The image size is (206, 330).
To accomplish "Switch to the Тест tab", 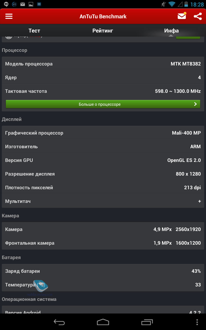I will click(34, 31).
